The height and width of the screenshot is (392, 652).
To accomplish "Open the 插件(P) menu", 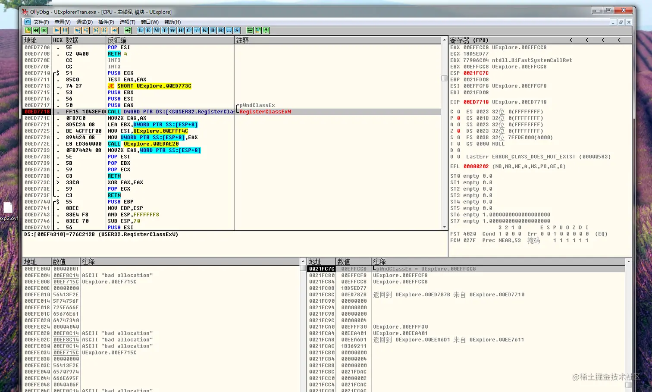I will [x=106, y=22].
